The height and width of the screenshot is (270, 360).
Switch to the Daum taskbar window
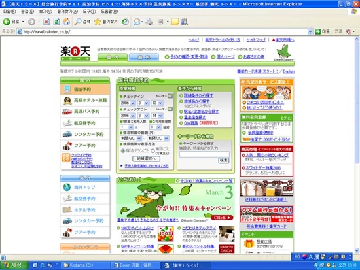click(x=135, y=265)
